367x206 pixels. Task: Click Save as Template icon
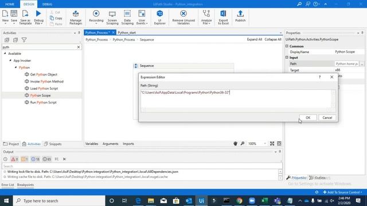pyautogui.click(x=25, y=17)
